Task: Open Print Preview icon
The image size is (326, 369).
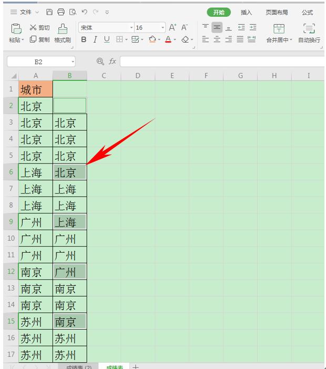Action: [73, 12]
